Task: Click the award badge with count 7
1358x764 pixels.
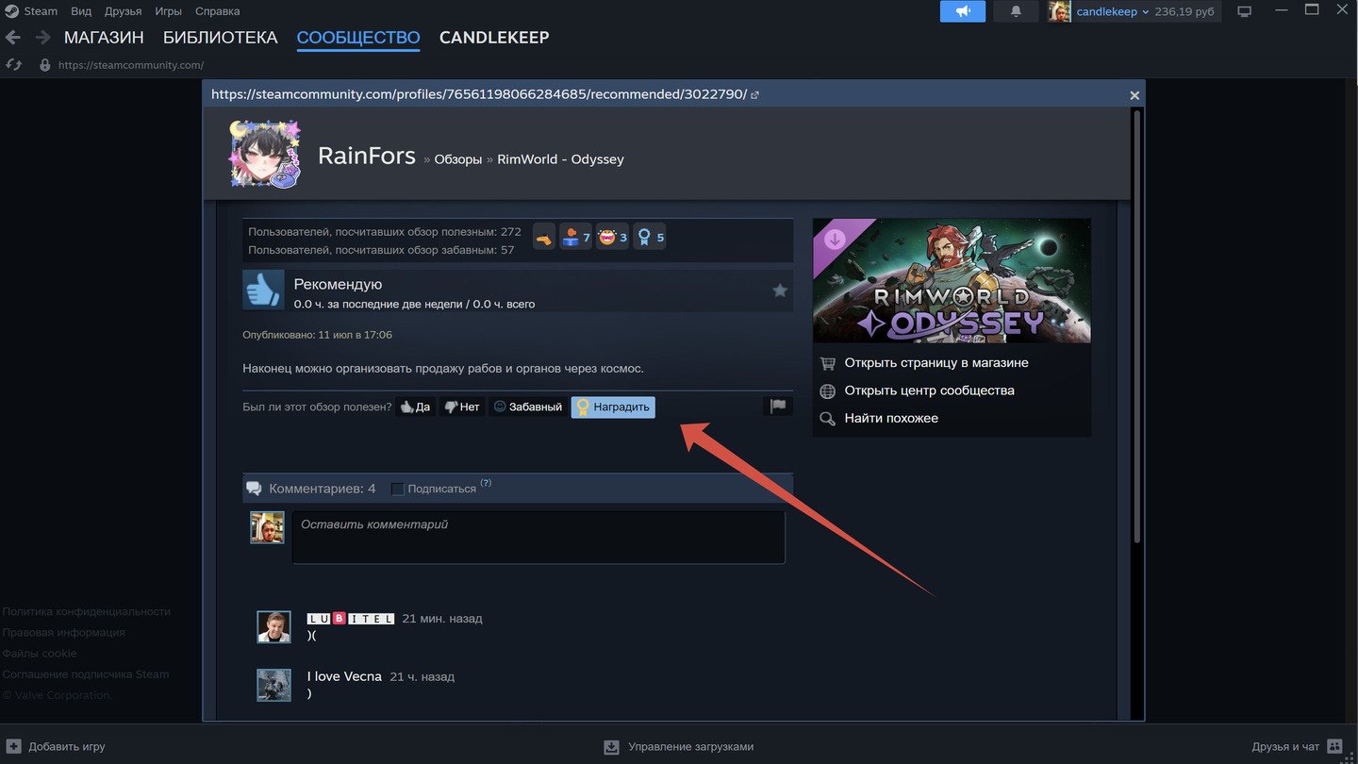Action: point(575,238)
